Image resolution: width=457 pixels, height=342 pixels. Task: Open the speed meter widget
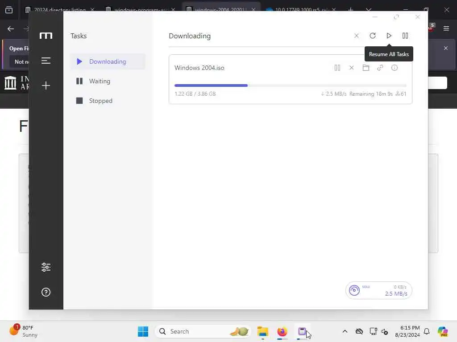click(x=378, y=290)
